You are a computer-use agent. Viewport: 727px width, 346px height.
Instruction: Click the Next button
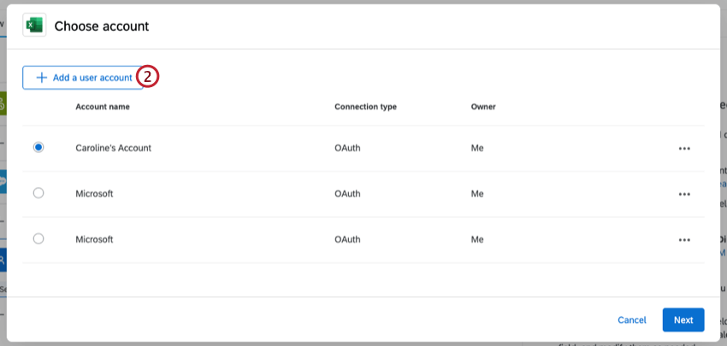pyautogui.click(x=683, y=320)
